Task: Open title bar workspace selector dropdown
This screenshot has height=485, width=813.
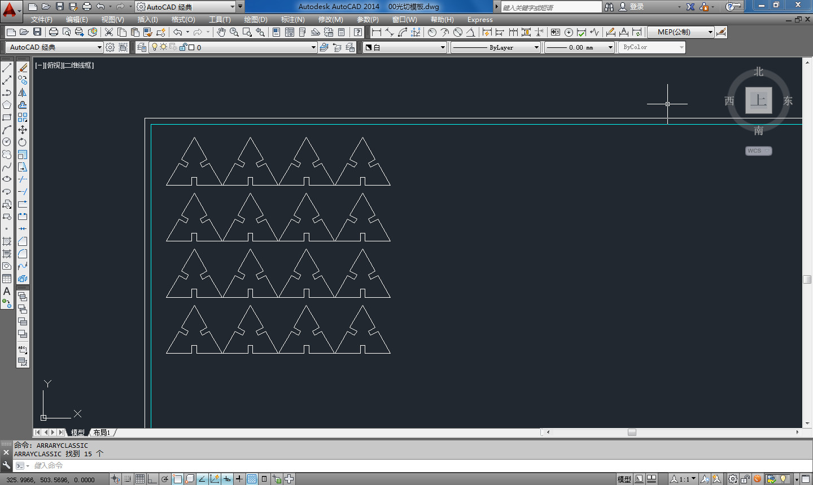Action: point(186,7)
